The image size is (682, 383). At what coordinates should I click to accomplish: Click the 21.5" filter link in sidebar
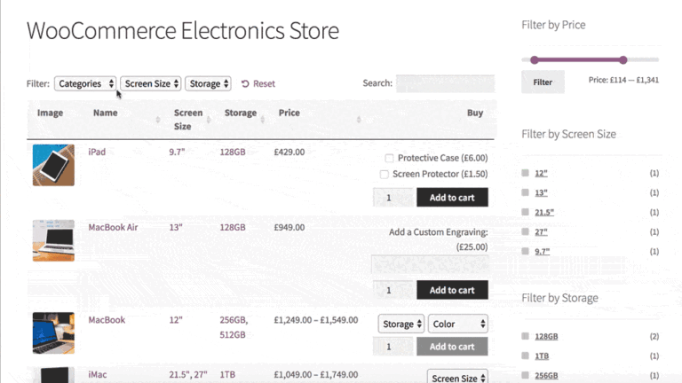tap(544, 212)
